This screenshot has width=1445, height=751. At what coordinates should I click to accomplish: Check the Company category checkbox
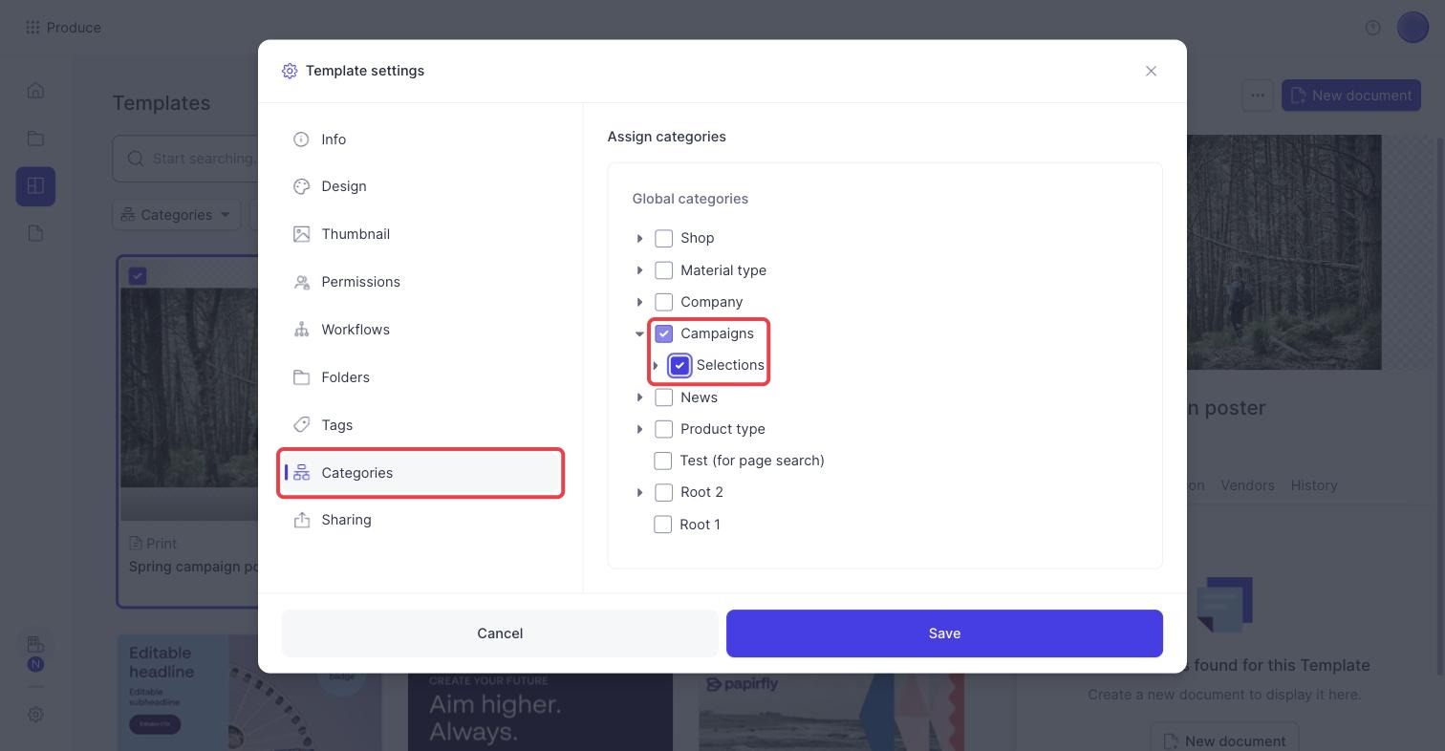663,302
